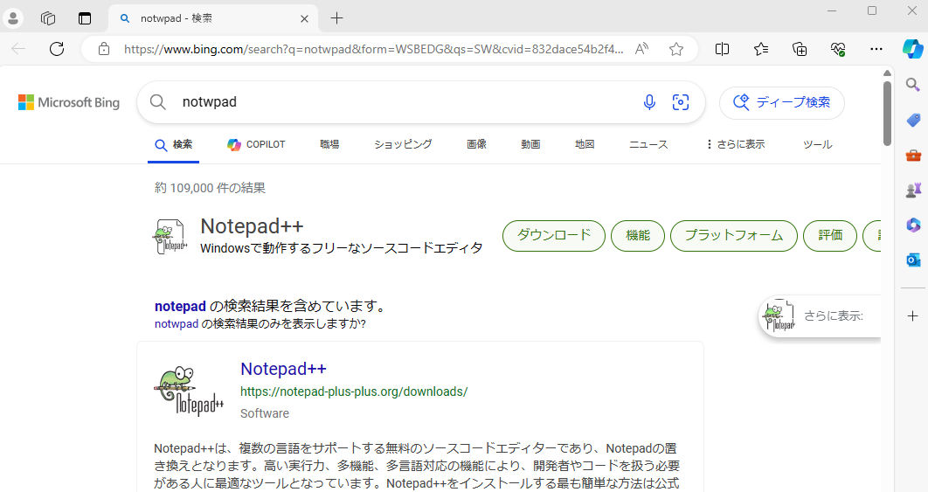Click the browser back arrow
Image resolution: width=928 pixels, height=492 pixels.
[x=18, y=49]
